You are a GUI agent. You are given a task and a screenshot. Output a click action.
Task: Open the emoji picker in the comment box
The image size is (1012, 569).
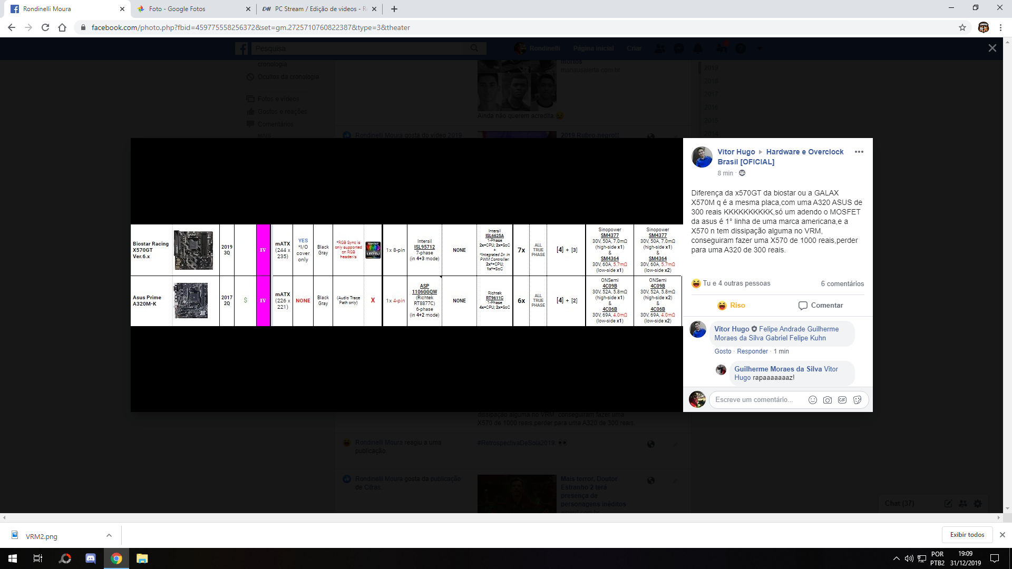[x=813, y=400]
